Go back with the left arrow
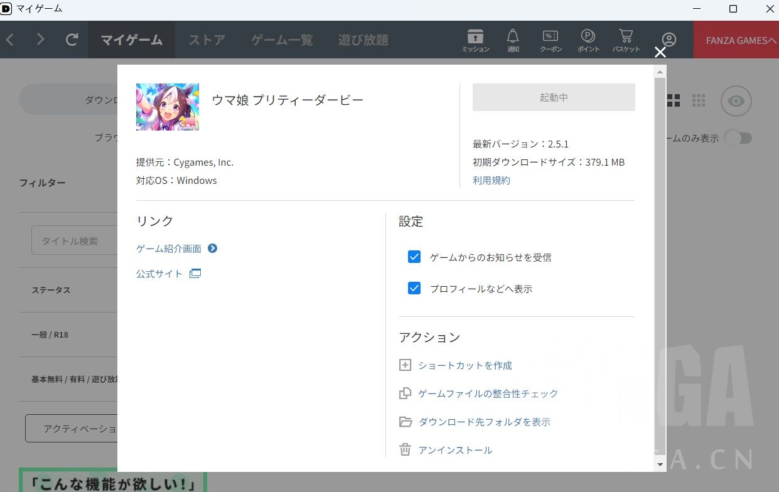 10,40
